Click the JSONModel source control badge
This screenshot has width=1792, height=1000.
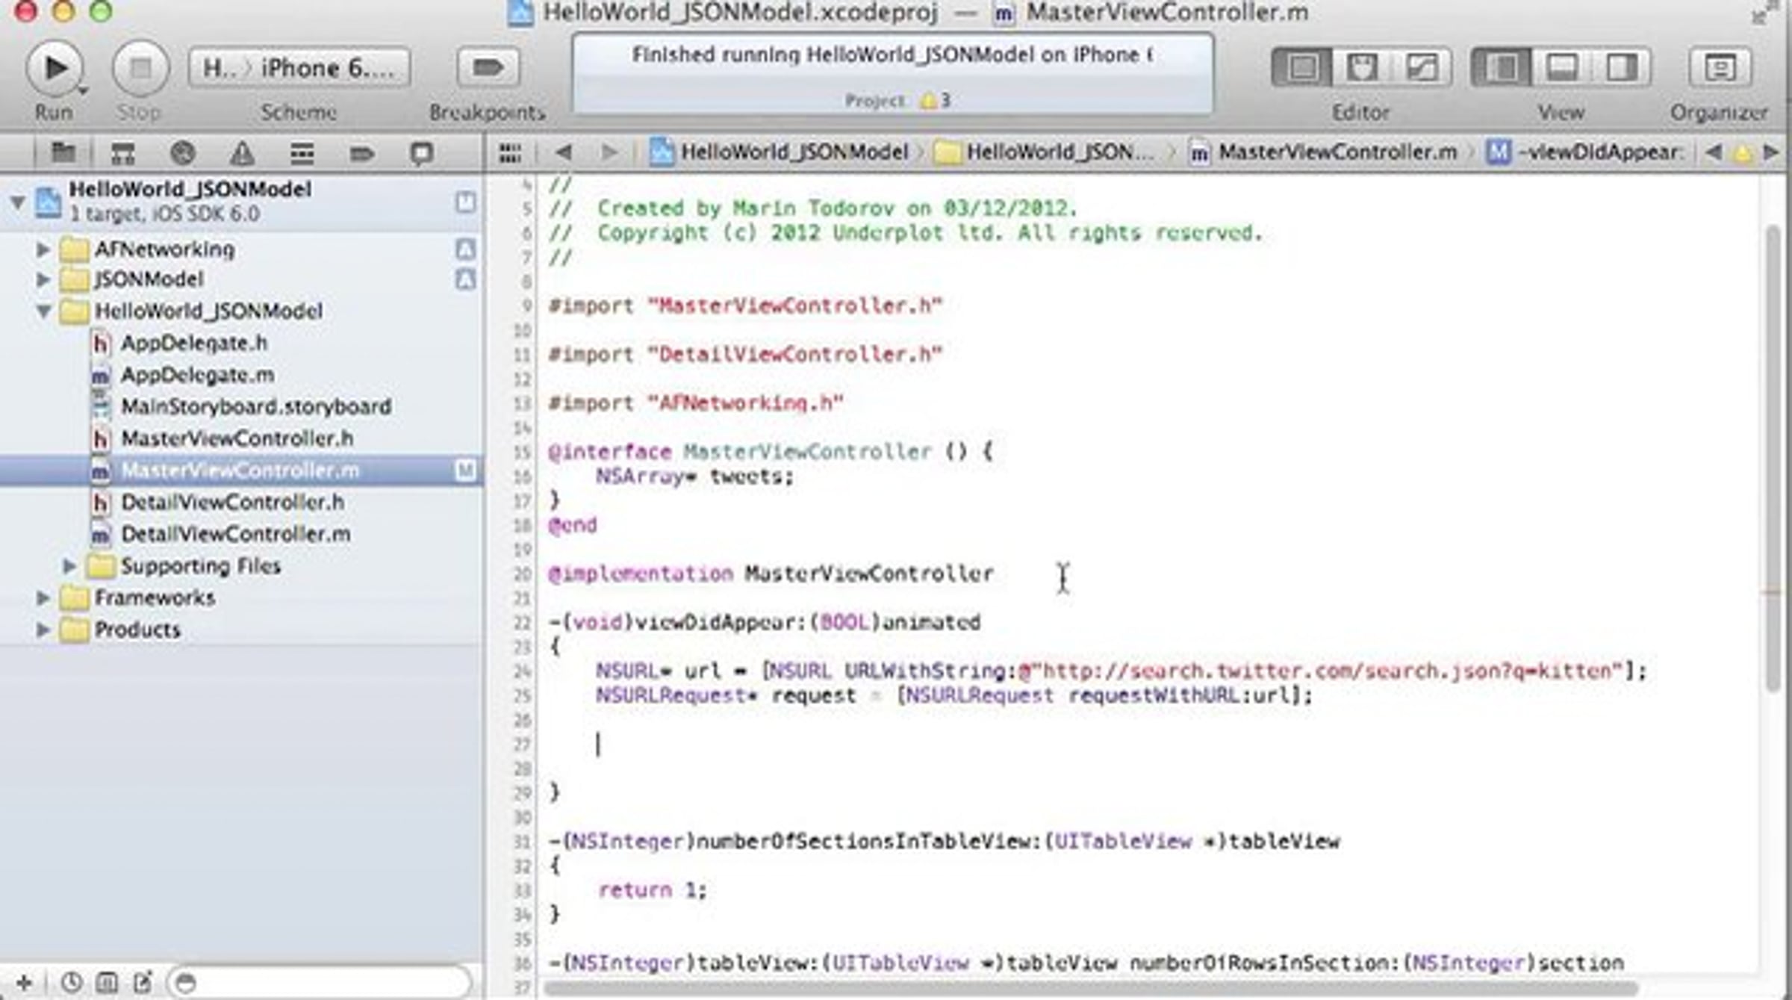coord(465,279)
